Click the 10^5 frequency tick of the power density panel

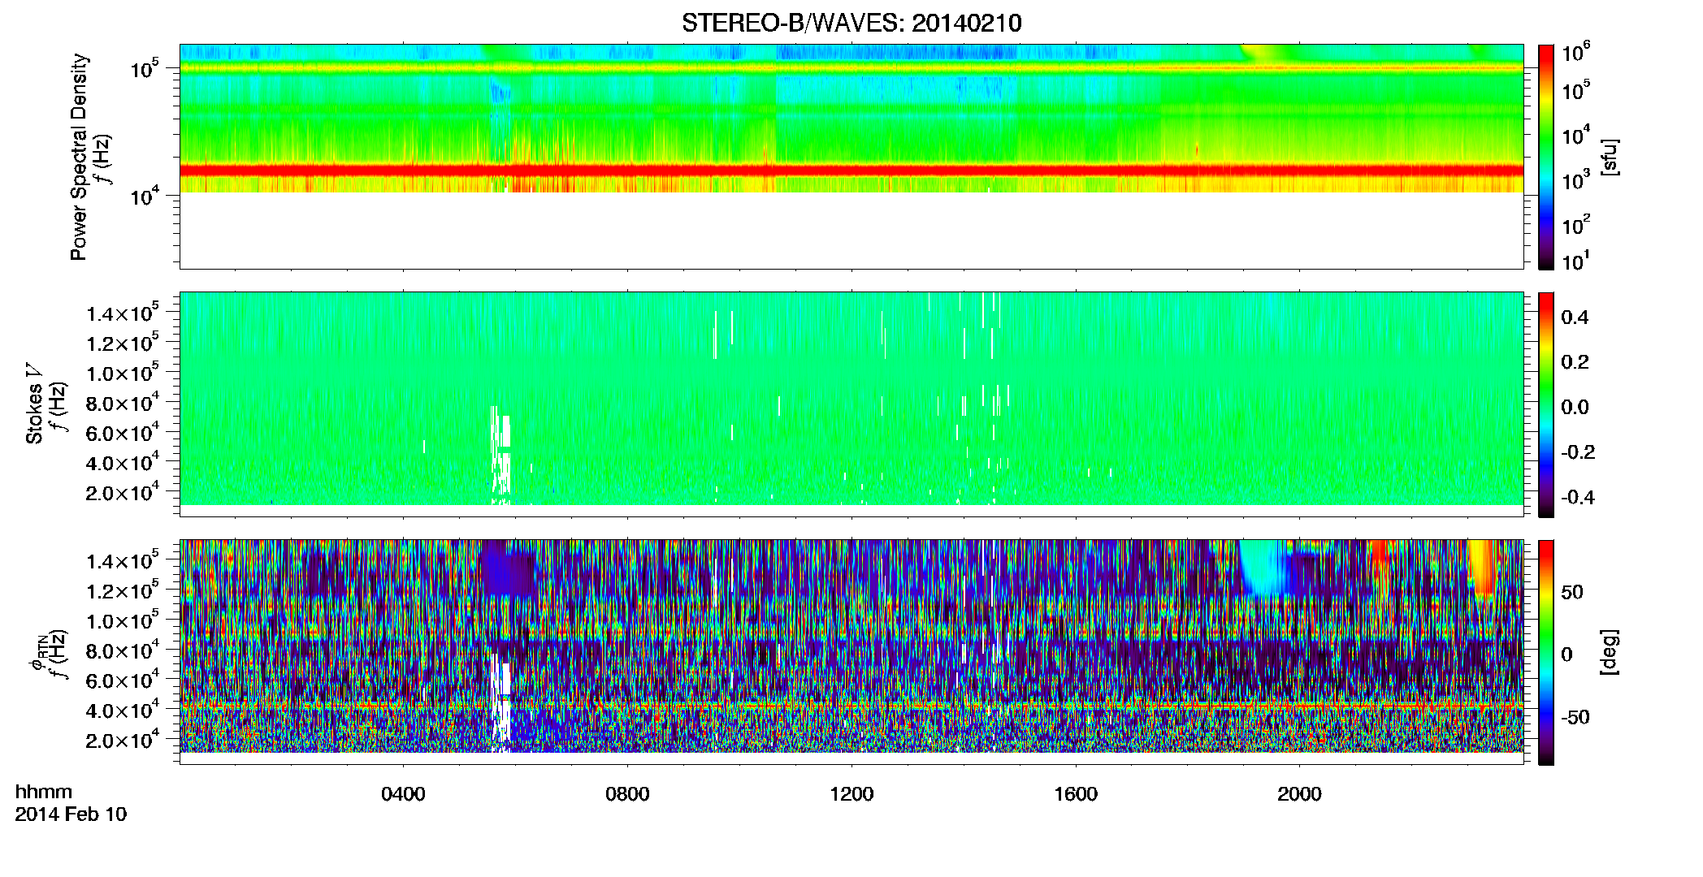coord(144,68)
